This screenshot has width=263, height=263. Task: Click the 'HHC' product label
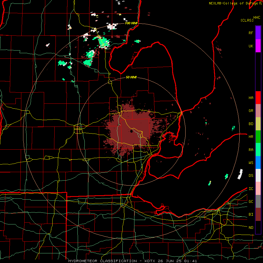(257, 18)
